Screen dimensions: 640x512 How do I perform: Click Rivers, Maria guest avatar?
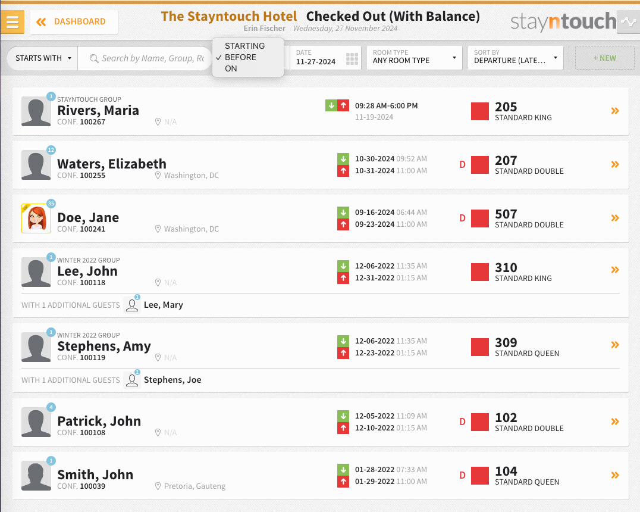[36, 111]
